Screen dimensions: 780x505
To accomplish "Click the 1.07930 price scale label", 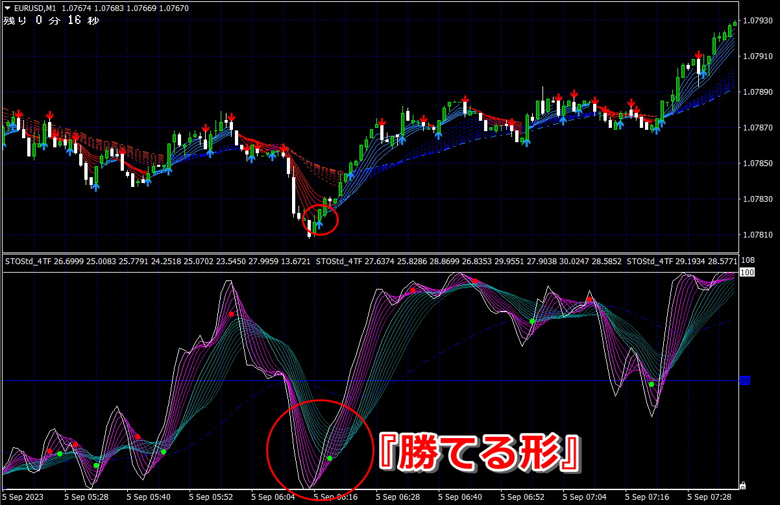I will coord(757,21).
